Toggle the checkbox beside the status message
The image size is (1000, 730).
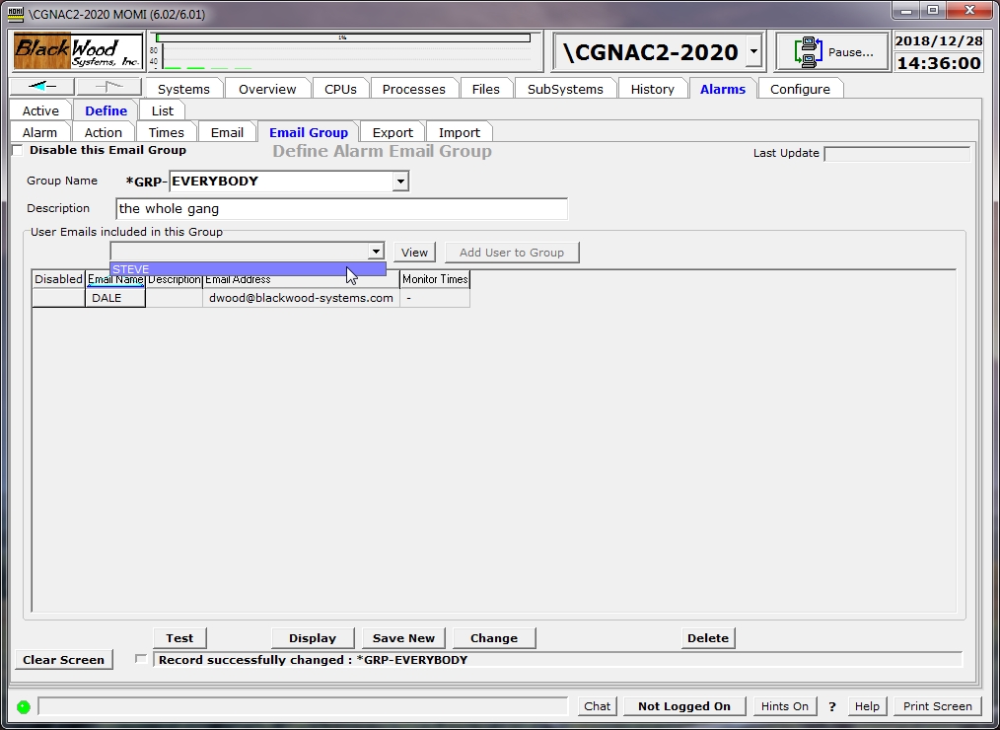click(x=141, y=659)
